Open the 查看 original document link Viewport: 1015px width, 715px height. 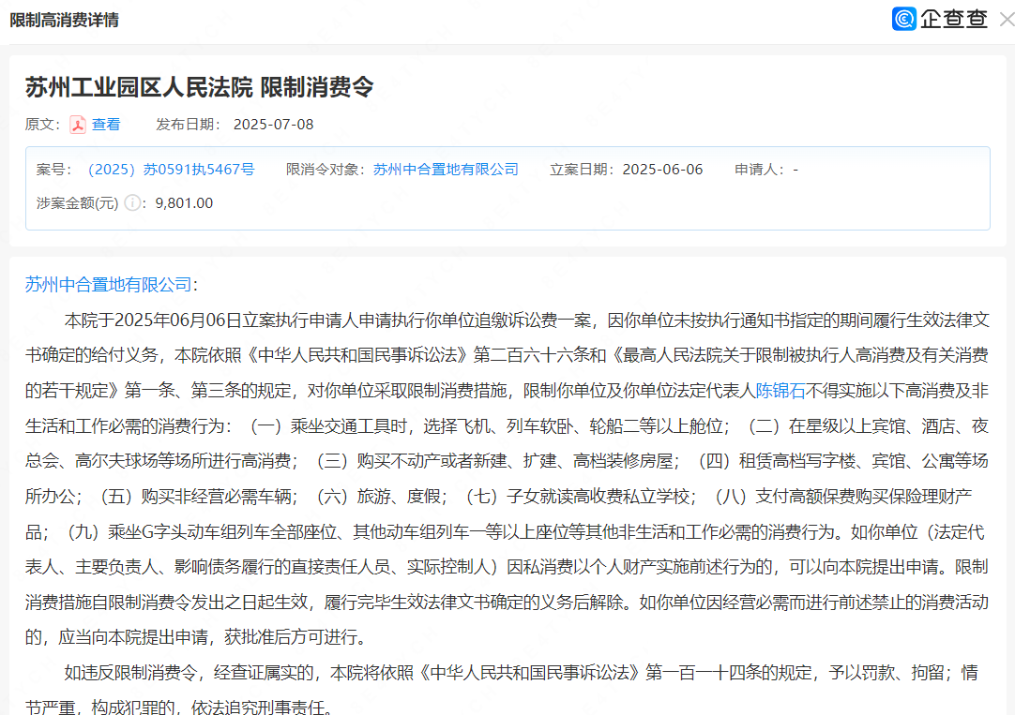pyautogui.click(x=106, y=125)
